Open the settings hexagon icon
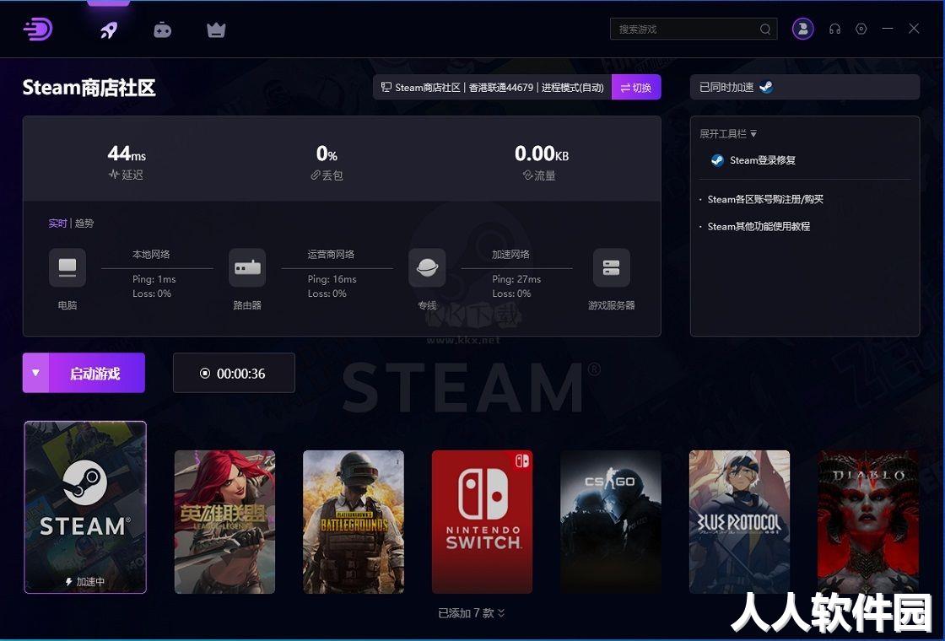Image resolution: width=945 pixels, height=641 pixels. coord(861,29)
